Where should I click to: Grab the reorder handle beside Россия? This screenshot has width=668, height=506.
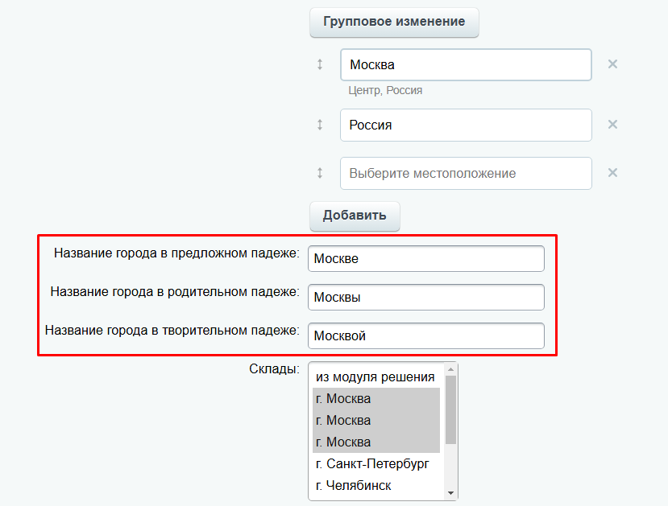(320, 125)
